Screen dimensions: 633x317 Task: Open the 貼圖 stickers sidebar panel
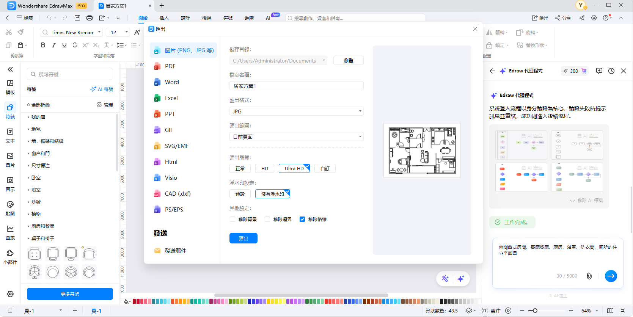[10, 209]
